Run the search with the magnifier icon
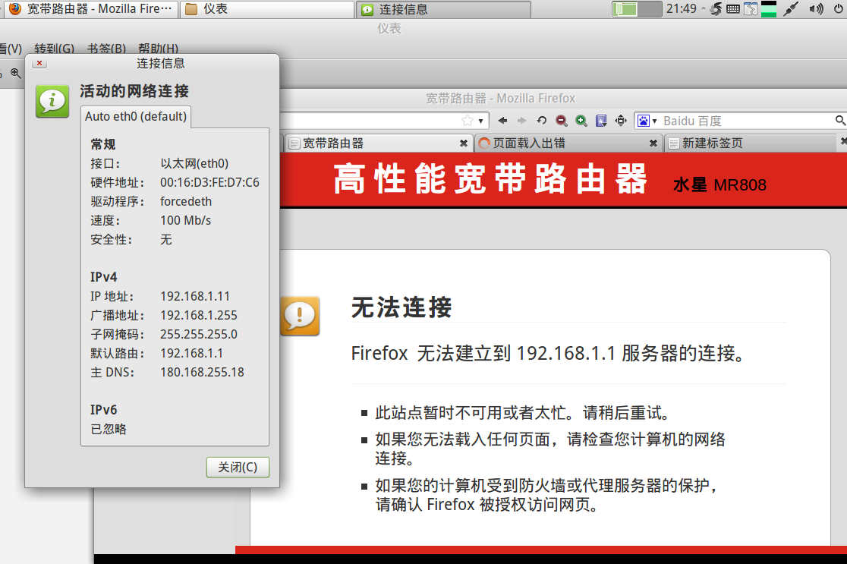Image resolution: width=847 pixels, height=564 pixels. click(x=840, y=120)
